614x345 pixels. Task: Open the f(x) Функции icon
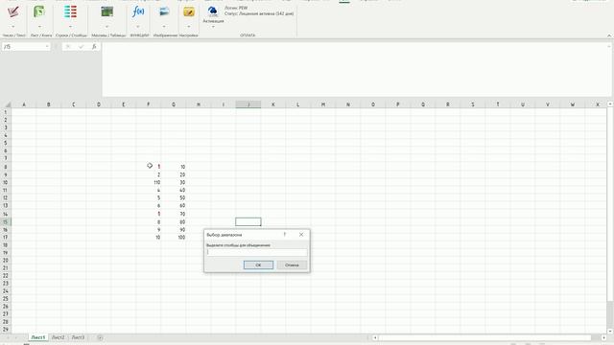[138, 12]
